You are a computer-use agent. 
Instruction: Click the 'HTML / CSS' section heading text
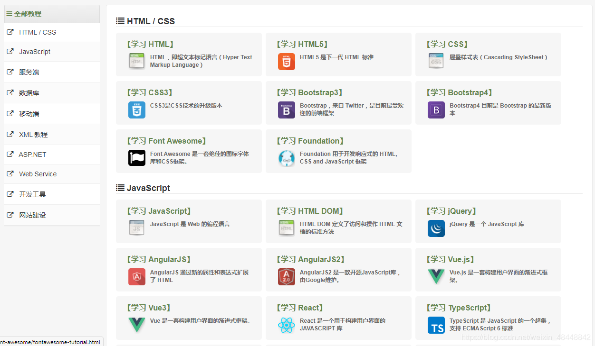click(x=151, y=21)
